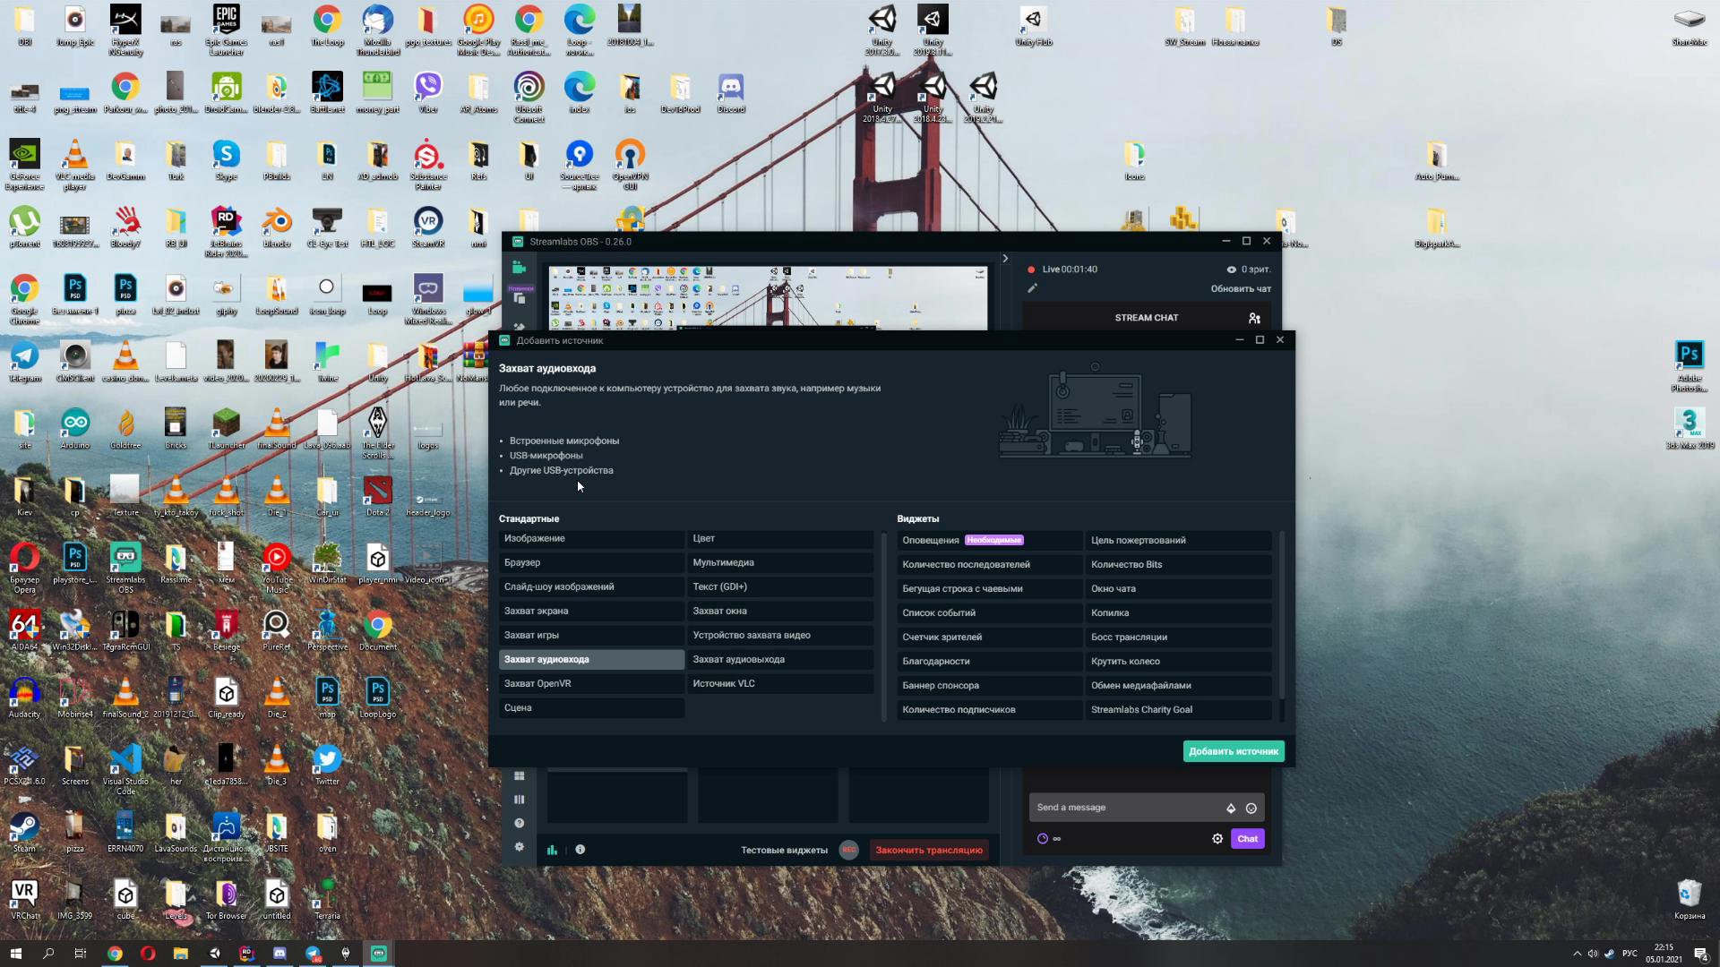Show performance stats bars icon in Streamlabs footer

pyautogui.click(x=552, y=850)
